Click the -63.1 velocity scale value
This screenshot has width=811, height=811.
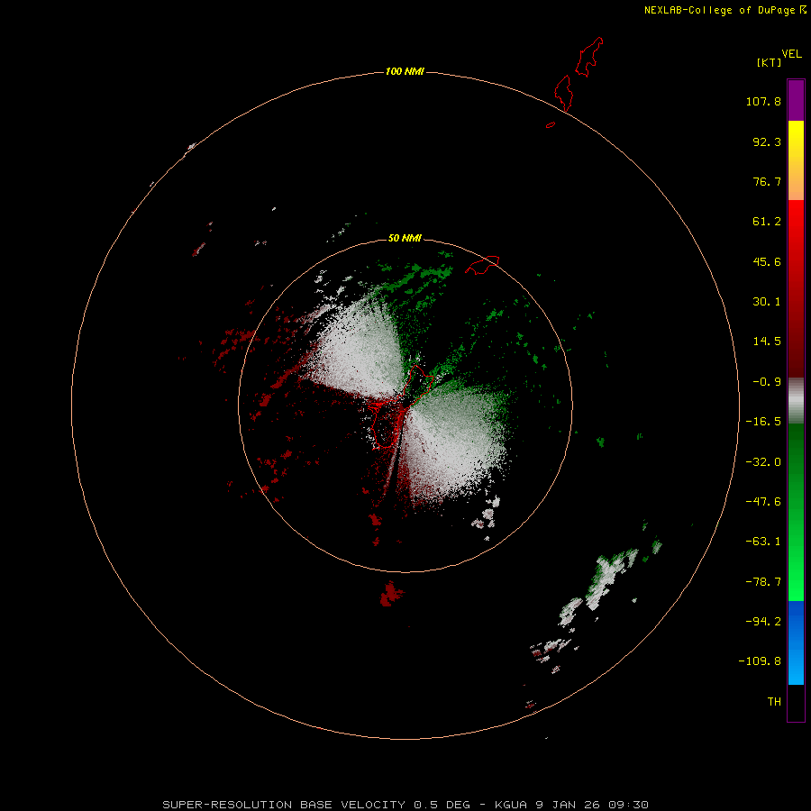[x=763, y=542]
